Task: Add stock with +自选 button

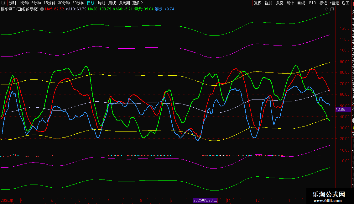Action: click(x=334, y=3)
